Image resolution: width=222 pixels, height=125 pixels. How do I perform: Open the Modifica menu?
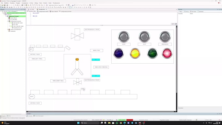pyautogui.click(x=7, y=3)
